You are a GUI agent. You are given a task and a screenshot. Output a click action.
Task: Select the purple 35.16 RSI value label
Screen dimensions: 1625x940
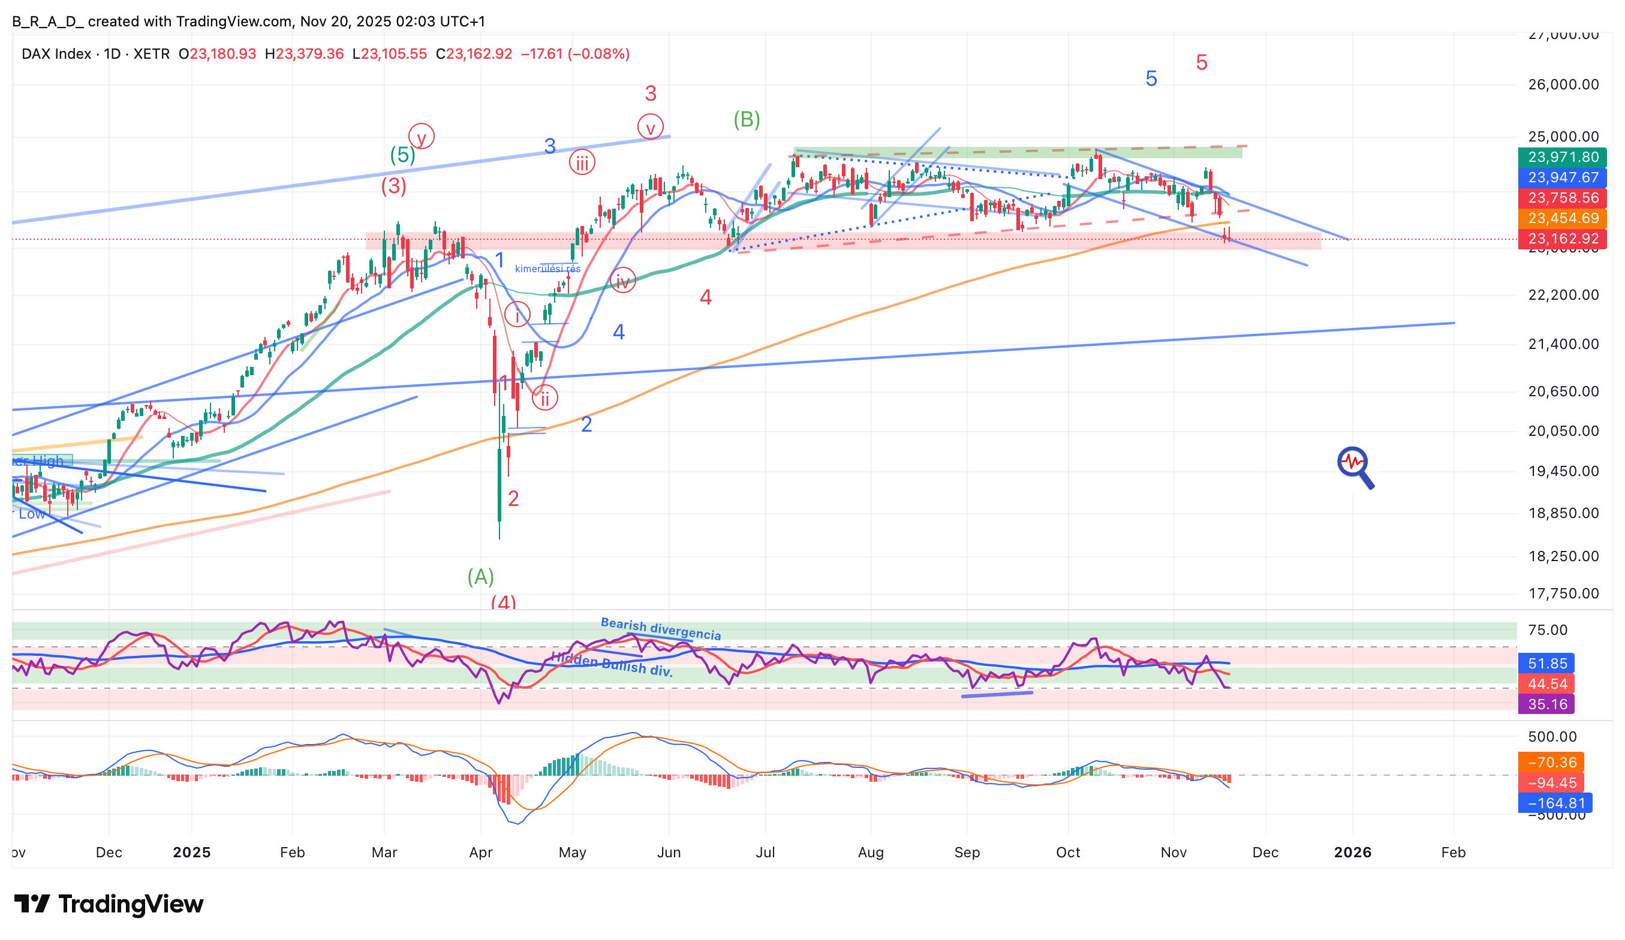tap(1546, 704)
